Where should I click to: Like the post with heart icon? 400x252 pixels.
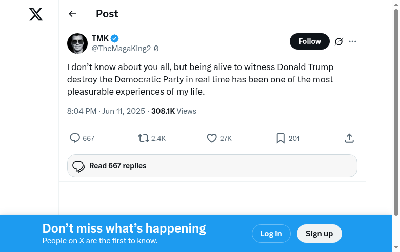(212, 138)
